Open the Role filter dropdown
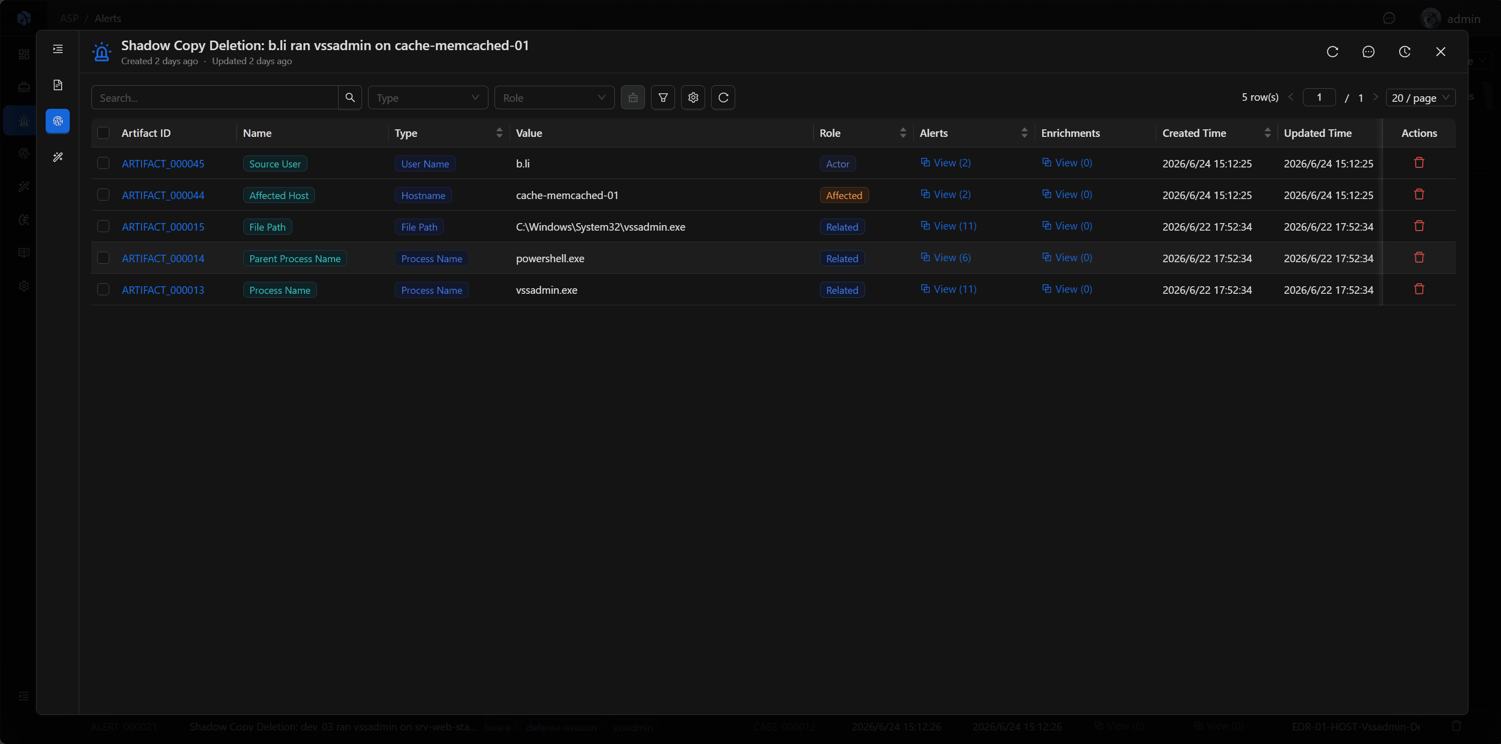 pyautogui.click(x=554, y=97)
